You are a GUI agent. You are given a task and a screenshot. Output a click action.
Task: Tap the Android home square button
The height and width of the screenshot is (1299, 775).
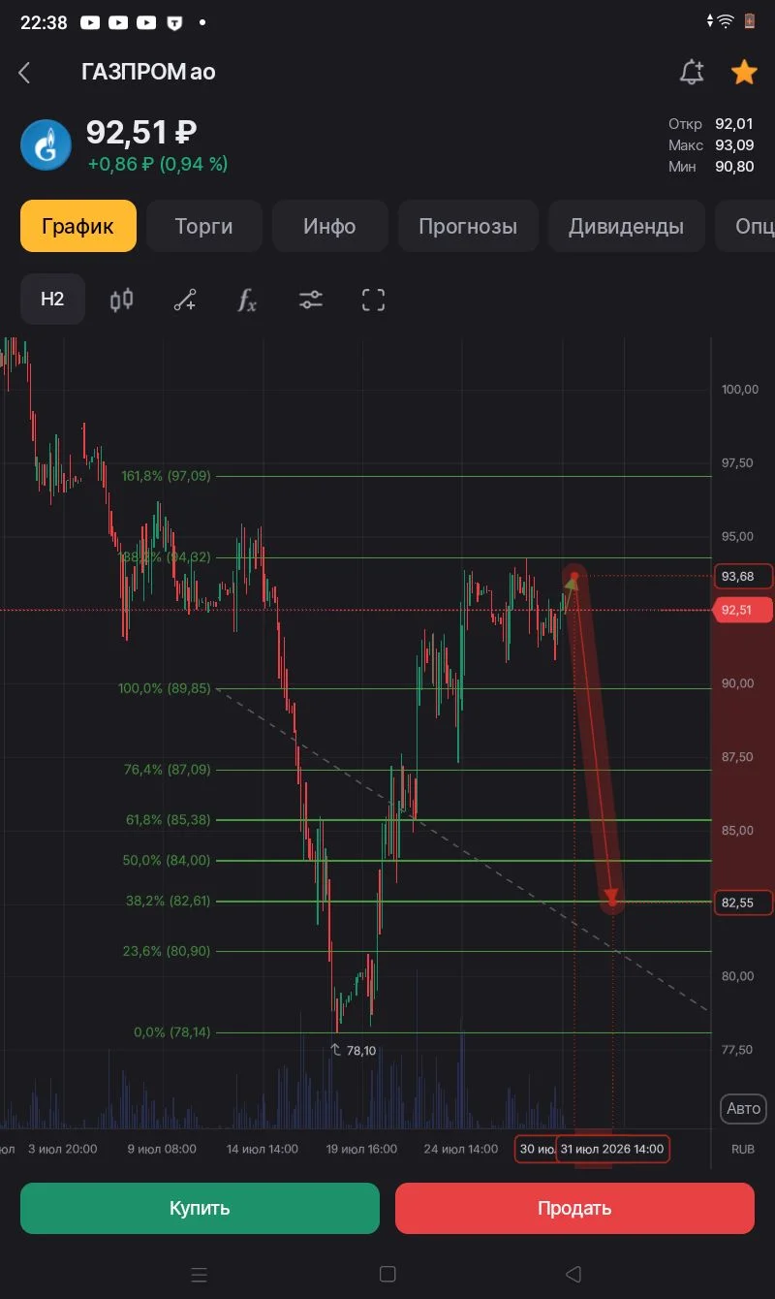tap(387, 1274)
